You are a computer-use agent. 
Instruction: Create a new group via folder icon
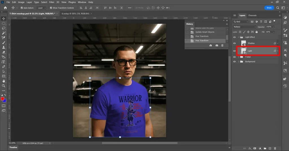point(265,148)
